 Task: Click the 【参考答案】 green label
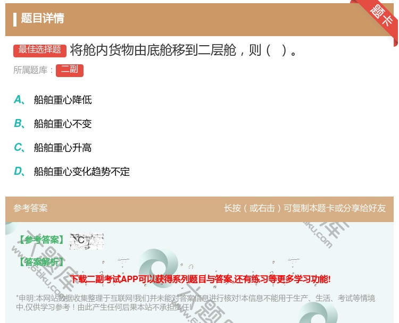point(41,240)
